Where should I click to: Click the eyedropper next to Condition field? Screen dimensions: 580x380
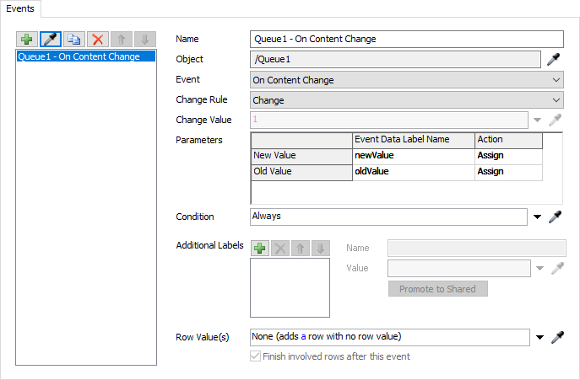555,217
